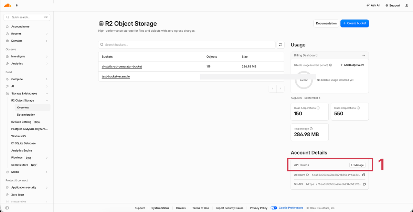Click the Domains globe icon
413x212 pixels.
7,41
